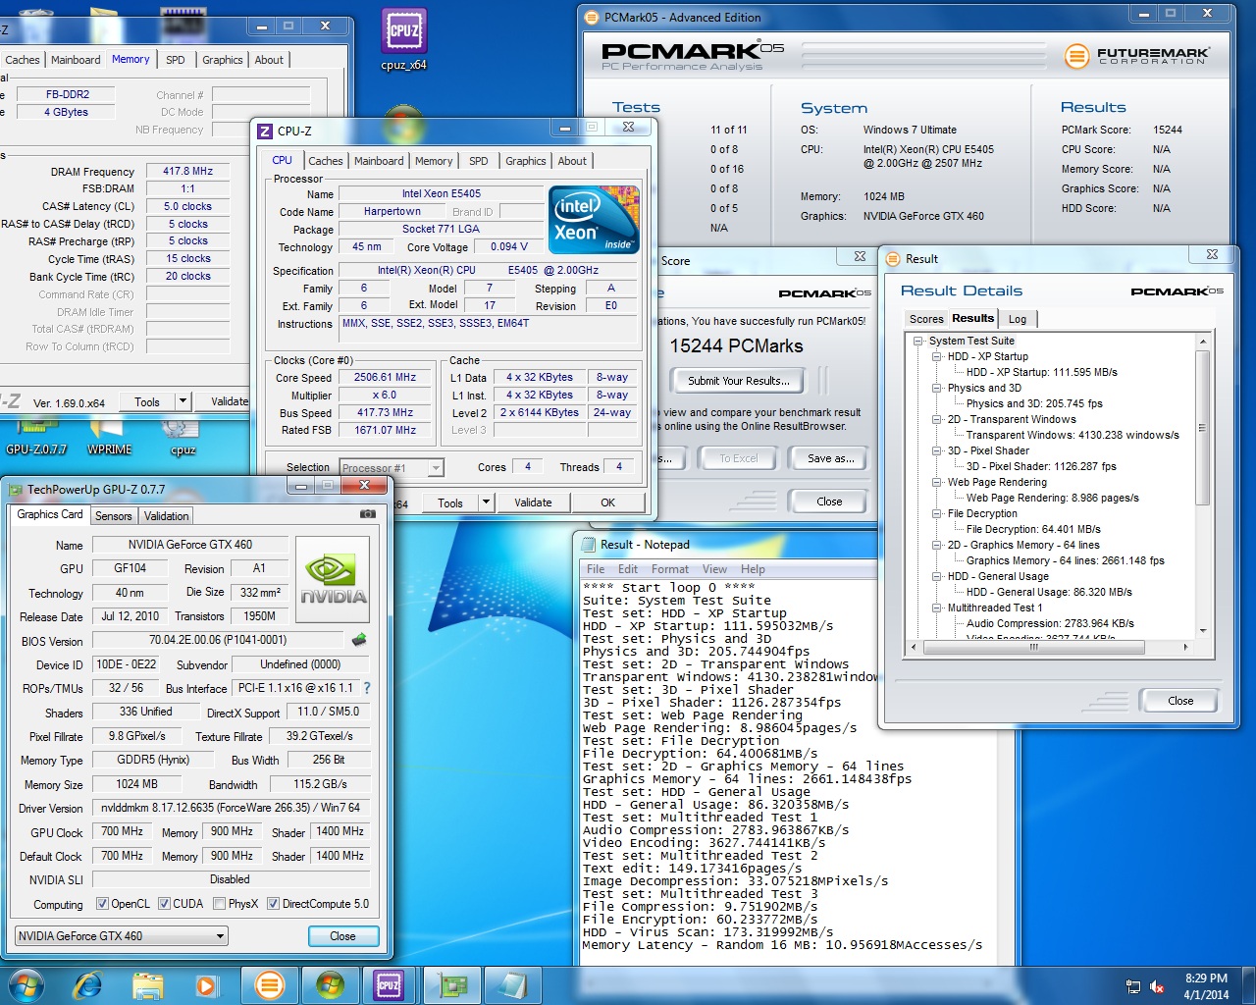Open the cpuz desktop icon
The image size is (1256, 1005).
pos(183,438)
